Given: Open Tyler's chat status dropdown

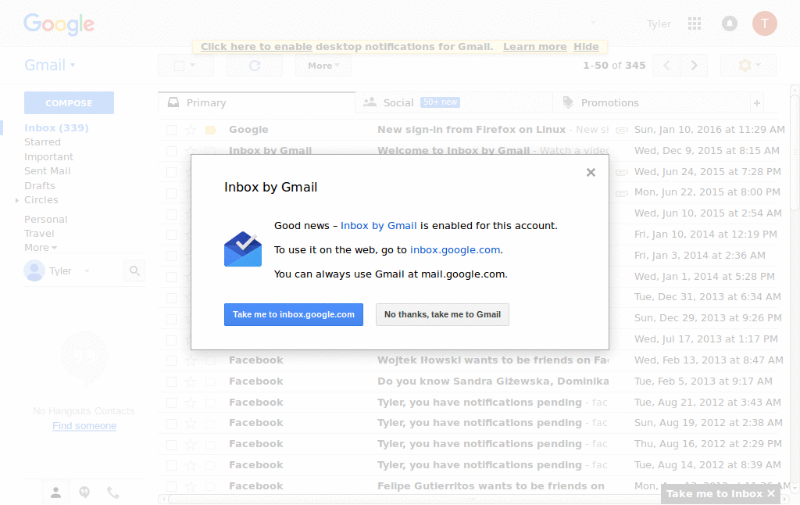Looking at the screenshot, I should (87, 271).
